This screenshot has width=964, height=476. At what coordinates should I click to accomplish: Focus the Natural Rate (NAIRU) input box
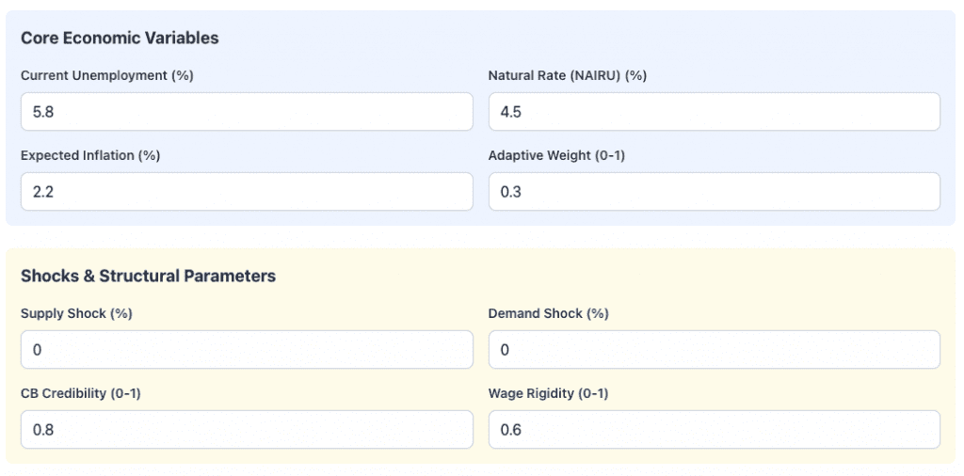(714, 112)
